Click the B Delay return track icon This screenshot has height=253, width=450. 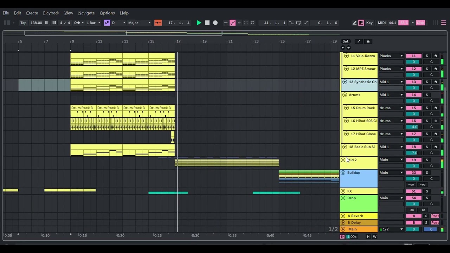pyautogui.click(x=343, y=222)
